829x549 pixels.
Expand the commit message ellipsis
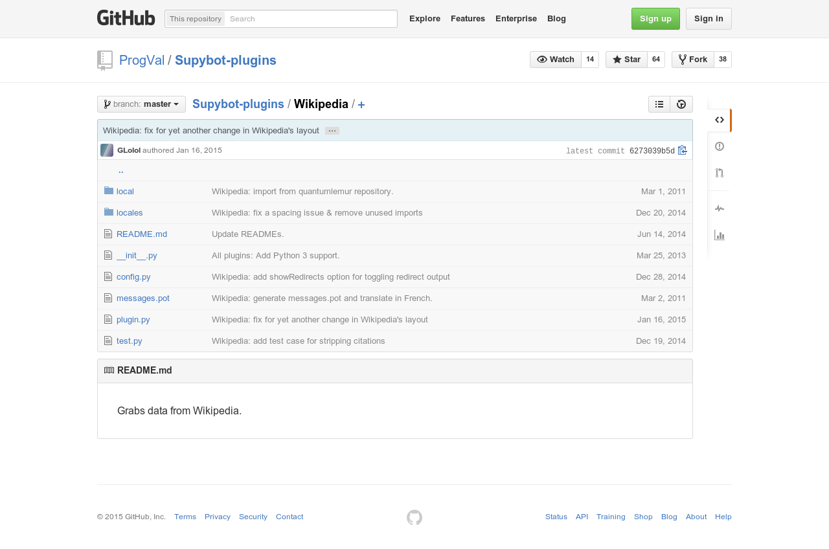[332, 131]
